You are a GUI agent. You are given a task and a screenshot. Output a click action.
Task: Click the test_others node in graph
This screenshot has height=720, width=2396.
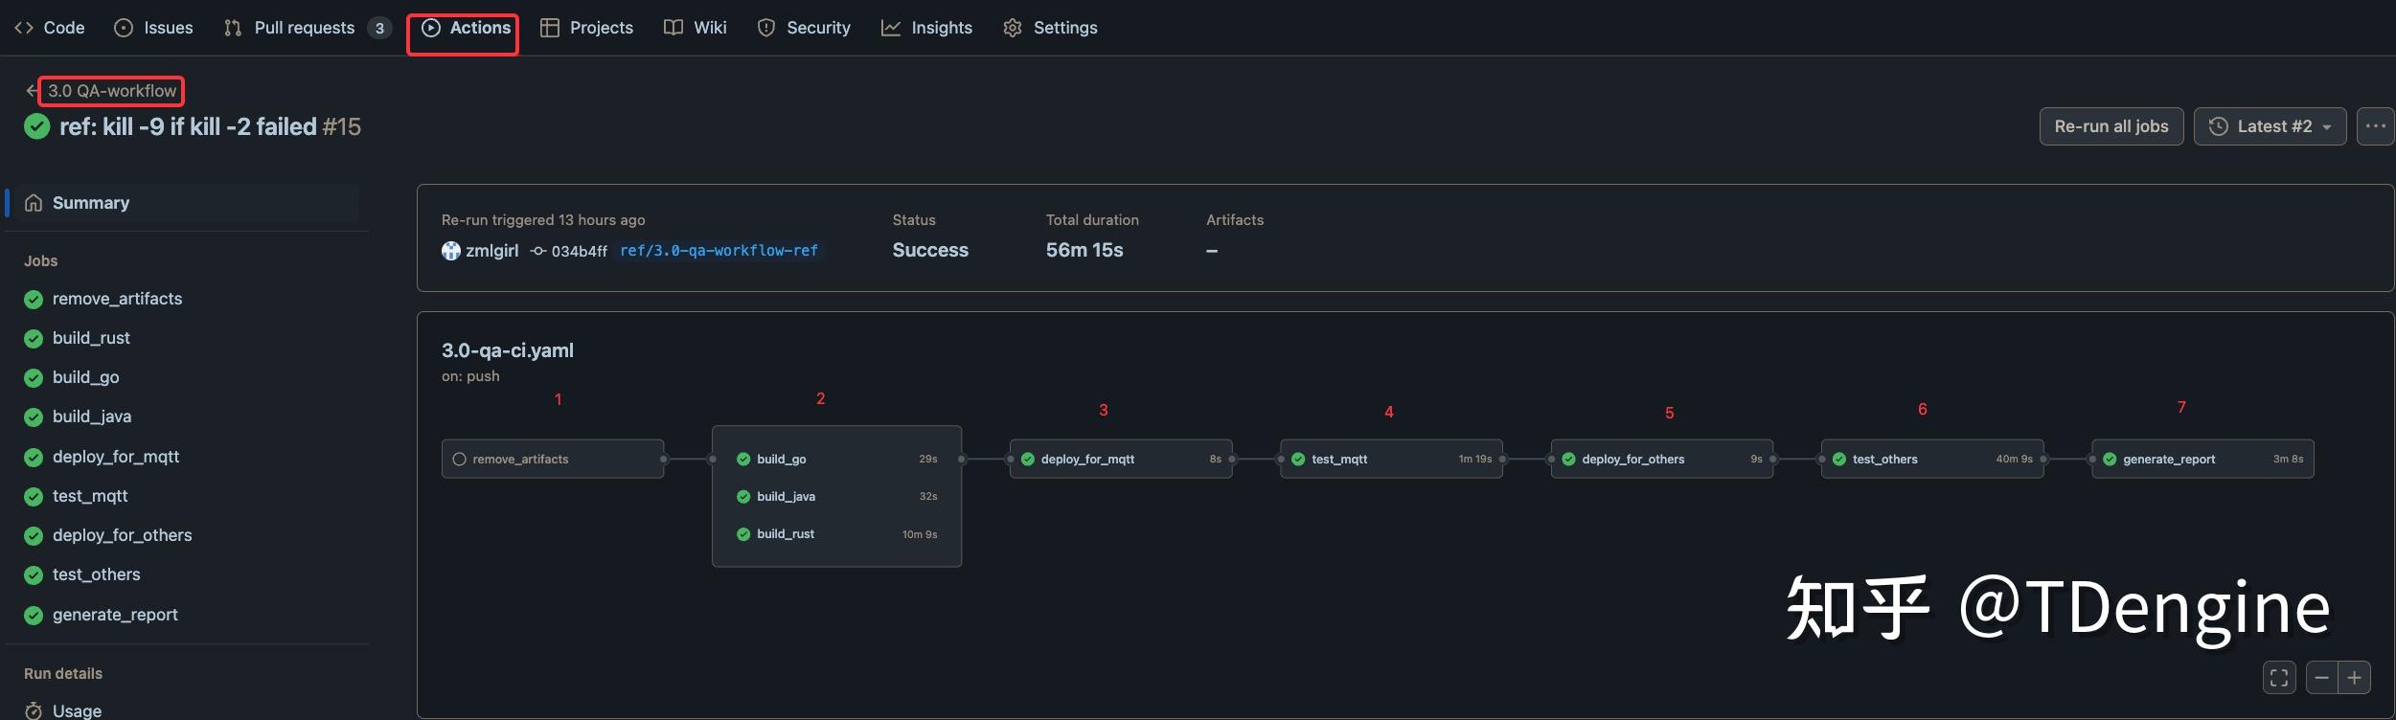1932,459
